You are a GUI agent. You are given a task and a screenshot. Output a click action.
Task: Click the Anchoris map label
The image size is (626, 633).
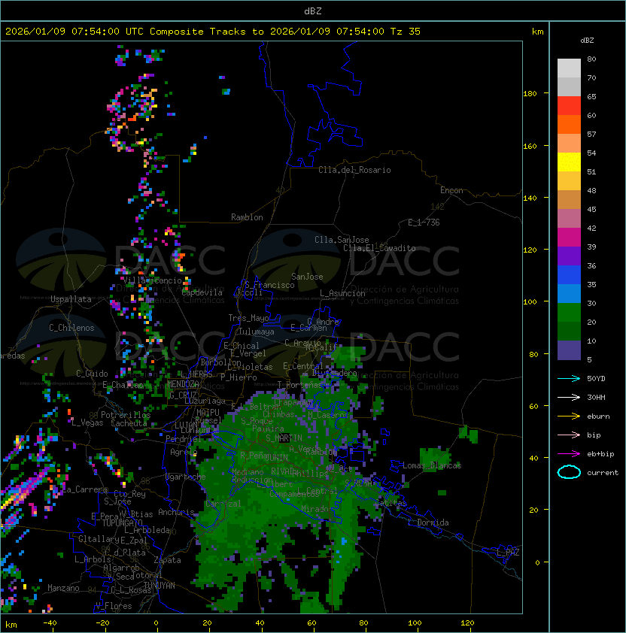[176, 512]
